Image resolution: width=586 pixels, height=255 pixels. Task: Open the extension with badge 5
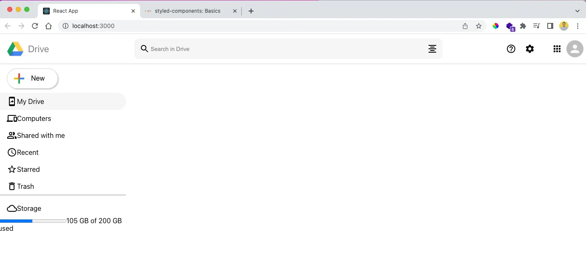click(x=510, y=27)
